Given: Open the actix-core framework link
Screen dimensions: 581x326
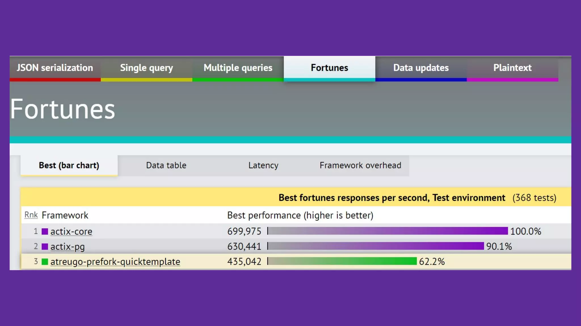Looking at the screenshot, I should (x=71, y=231).
